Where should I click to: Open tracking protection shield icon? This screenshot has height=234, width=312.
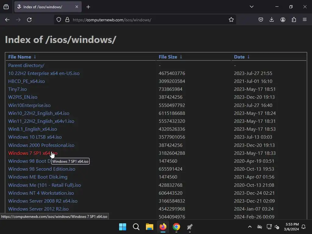(x=59, y=20)
